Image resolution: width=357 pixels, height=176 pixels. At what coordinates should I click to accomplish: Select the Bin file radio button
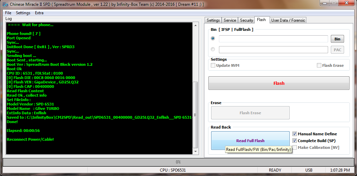[x=213, y=38]
